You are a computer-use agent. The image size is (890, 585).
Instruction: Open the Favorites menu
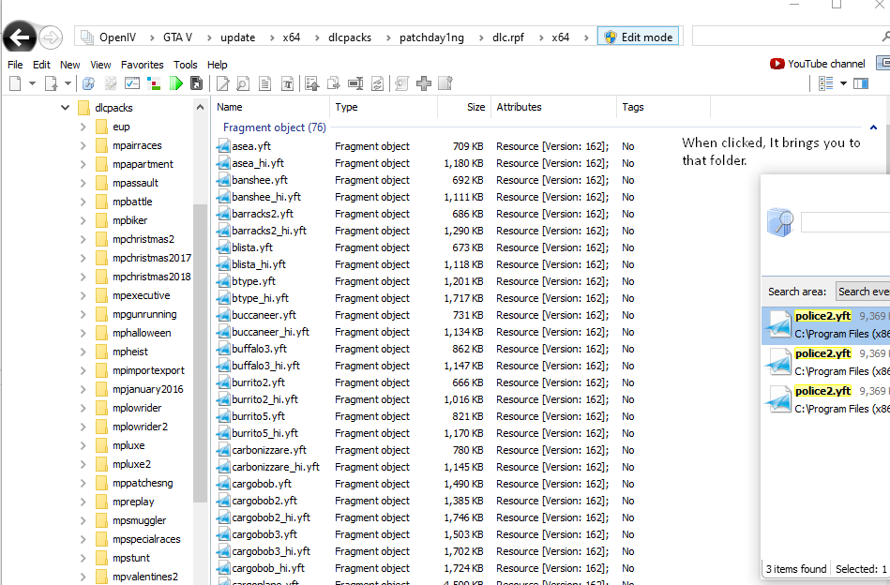pos(142,65)
